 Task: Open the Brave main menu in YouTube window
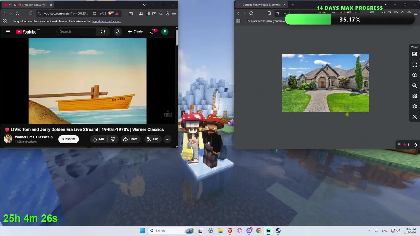pos(174,13)
